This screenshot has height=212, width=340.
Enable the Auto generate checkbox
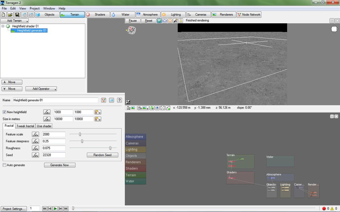[x=4, y=165]
